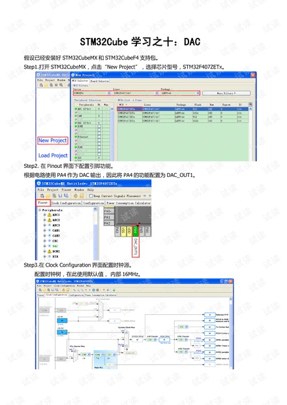This screenshot has width=287, height=405.
Task: Switch to Board Selector tab
Action: [100, 81]
